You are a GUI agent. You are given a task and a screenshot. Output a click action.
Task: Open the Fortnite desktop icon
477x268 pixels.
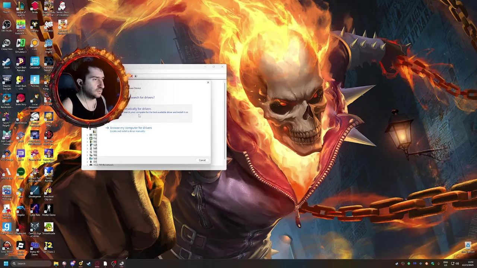[35, 82]
